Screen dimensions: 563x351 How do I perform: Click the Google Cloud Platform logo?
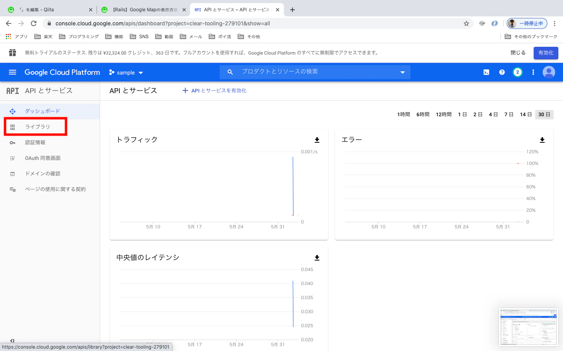pyautogui.click(x=62, y=72)
